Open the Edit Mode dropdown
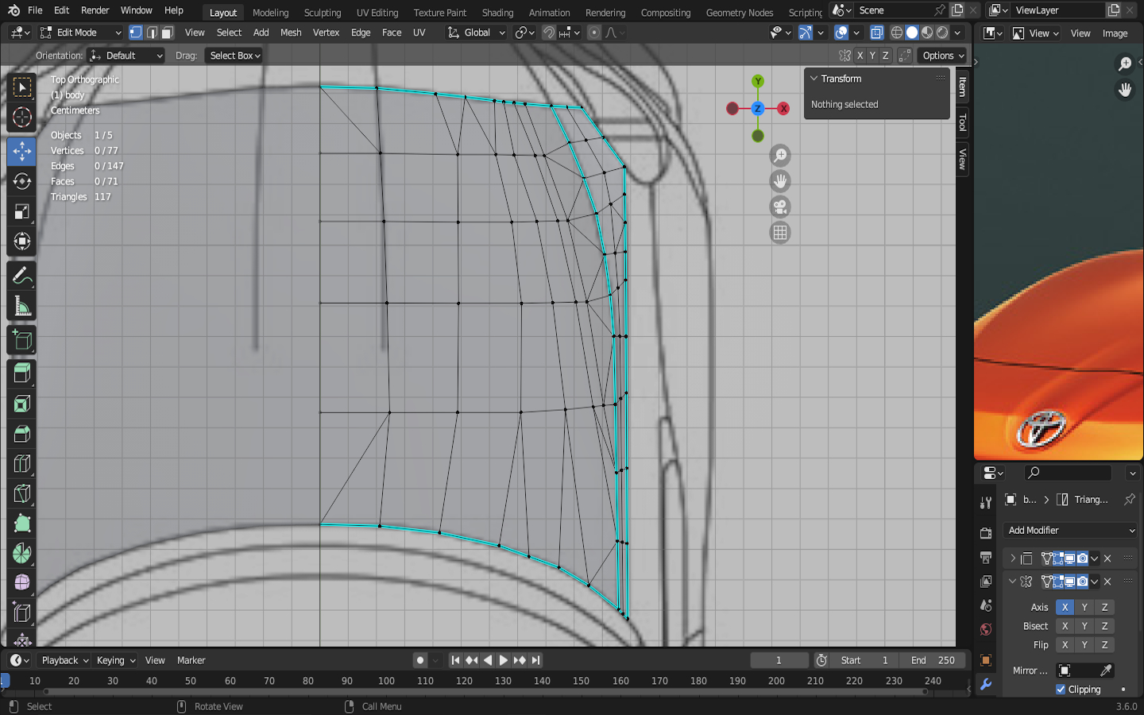This screenshot has height=715, width=1144. click(x=80, y=33)
